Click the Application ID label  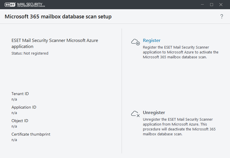[24, 107]
